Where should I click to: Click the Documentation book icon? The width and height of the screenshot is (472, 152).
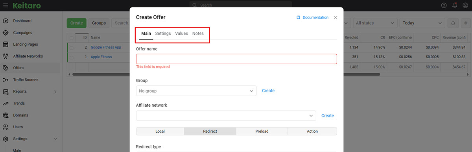[299, 17]
